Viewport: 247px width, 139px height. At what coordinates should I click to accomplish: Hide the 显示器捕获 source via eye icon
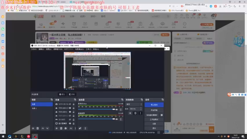tap(70, 123)
